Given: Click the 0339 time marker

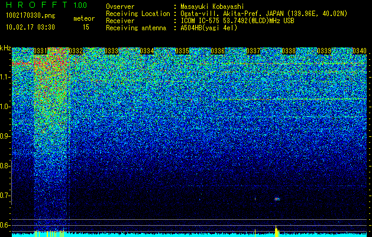Looking at the screenshot, I should [324, 51].
